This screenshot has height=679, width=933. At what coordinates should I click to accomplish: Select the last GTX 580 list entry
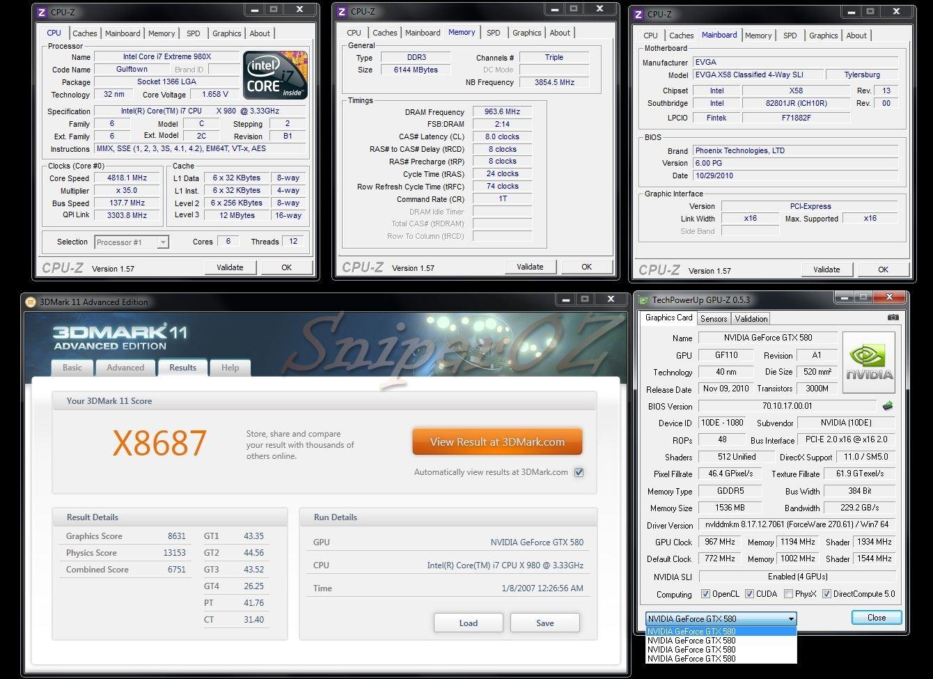tap(721, 658)
